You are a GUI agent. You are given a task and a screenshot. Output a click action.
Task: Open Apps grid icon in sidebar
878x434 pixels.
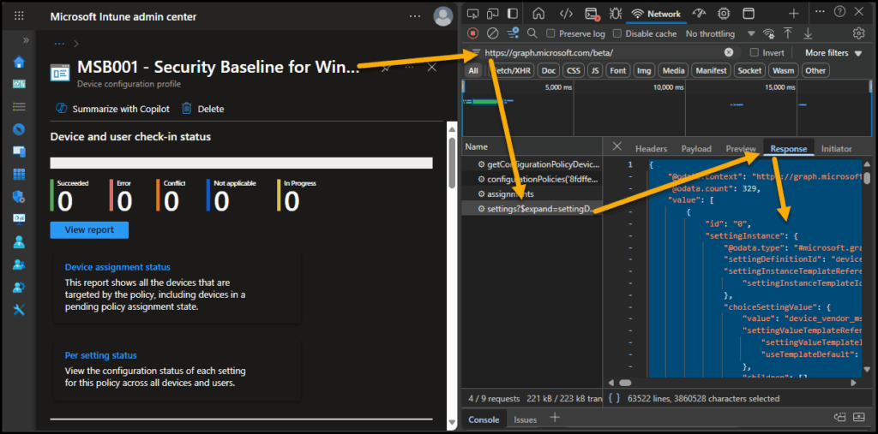pyautogui.click(x=19, y=174)
